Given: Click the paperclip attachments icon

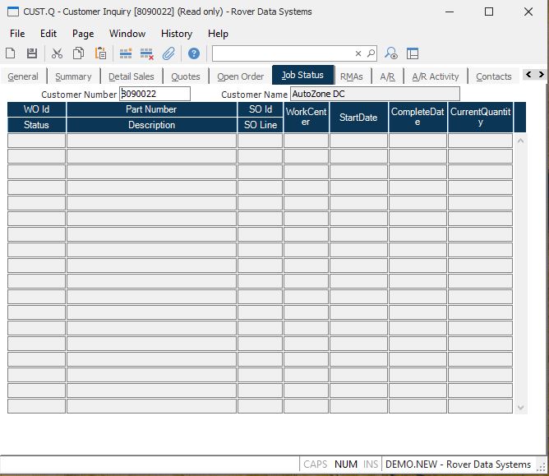Looking at the screenshot, I should point(168,53).
